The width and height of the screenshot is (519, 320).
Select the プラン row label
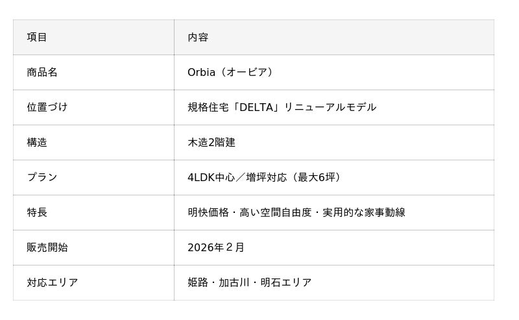(42, 177)
